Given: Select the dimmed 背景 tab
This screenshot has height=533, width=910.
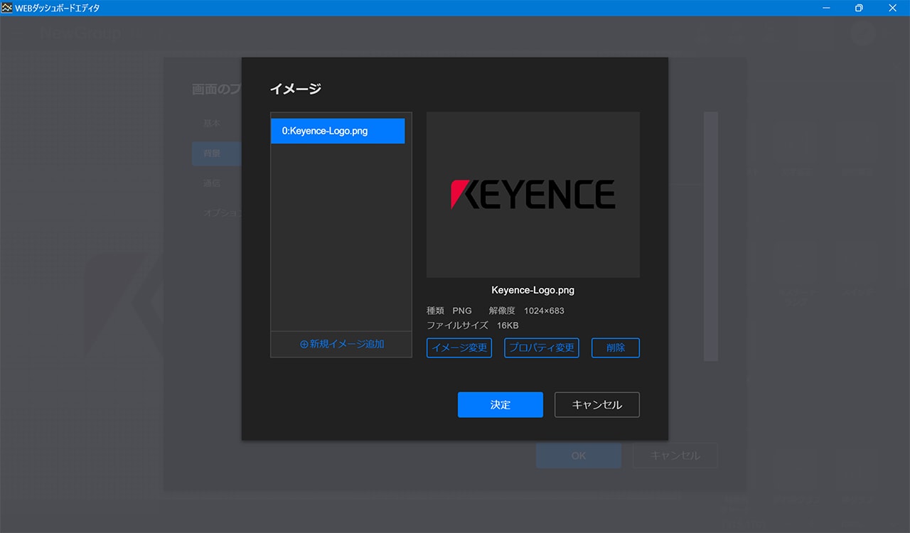Looking at the screenshot, I should pos(212,154).
